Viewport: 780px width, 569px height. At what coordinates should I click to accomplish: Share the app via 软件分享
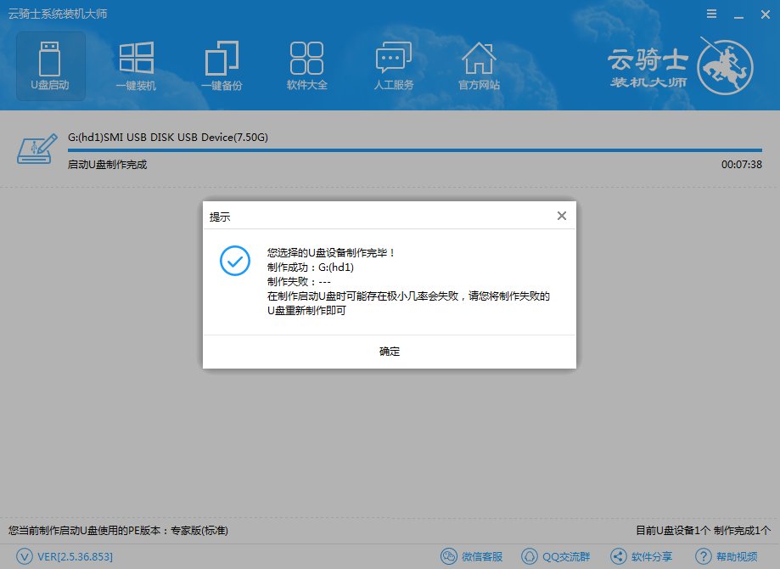point(643,556)
